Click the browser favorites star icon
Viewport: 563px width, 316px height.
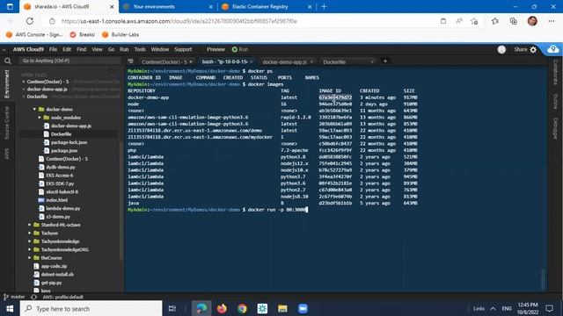[x=495, y=21]
